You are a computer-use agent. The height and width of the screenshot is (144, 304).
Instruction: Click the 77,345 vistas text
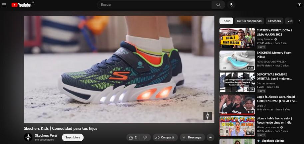point(264,43)
